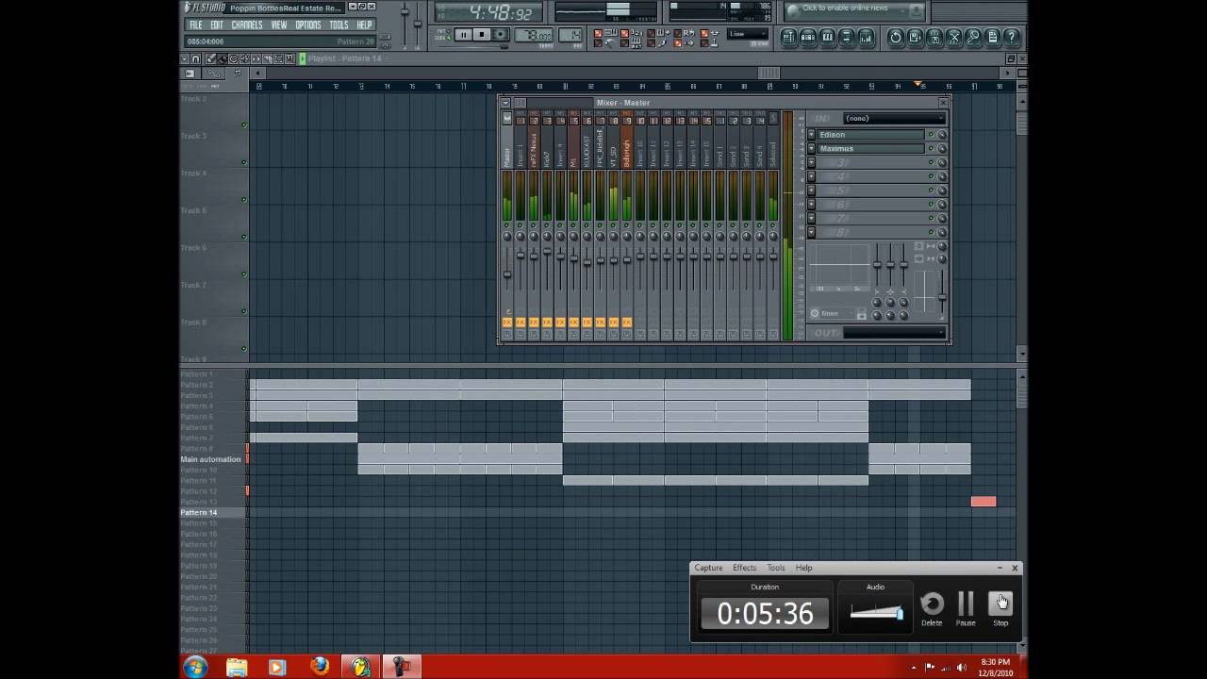
Task: Click the FL Studio transport stop button
Action: [x=481, y=35]
